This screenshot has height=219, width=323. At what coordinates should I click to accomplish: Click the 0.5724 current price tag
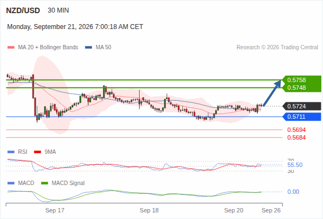click(x=302, y=106)
